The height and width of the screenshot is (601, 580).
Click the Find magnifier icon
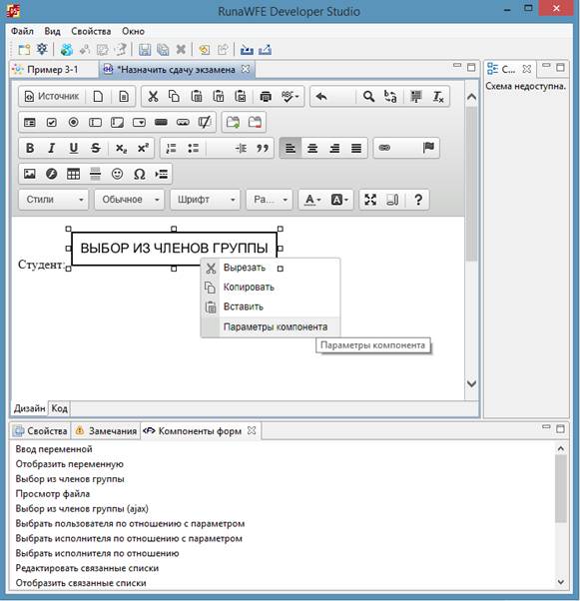pos(368,96)
